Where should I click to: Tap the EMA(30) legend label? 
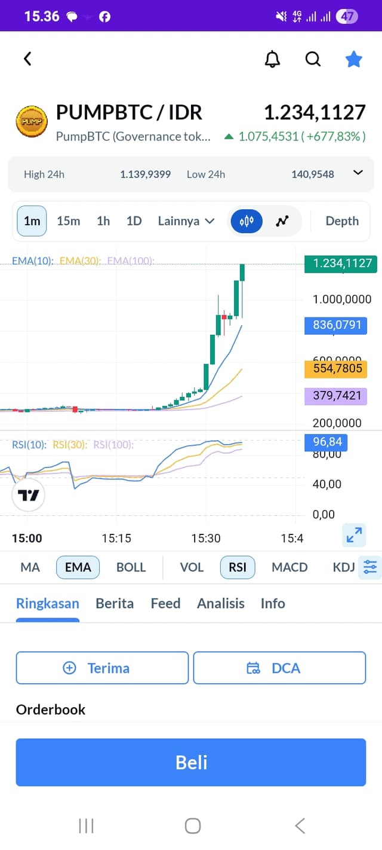tap(81, 261)
